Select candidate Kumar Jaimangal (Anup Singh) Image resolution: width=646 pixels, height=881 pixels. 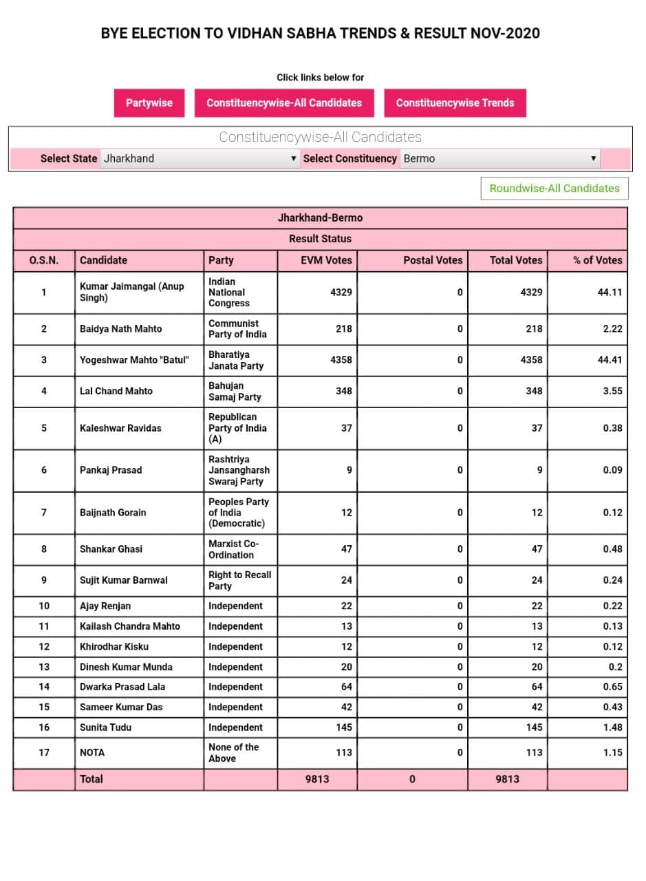131,292
